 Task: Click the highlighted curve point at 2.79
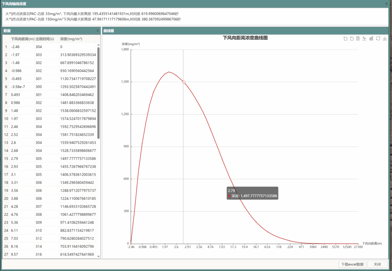pos(184,82)
